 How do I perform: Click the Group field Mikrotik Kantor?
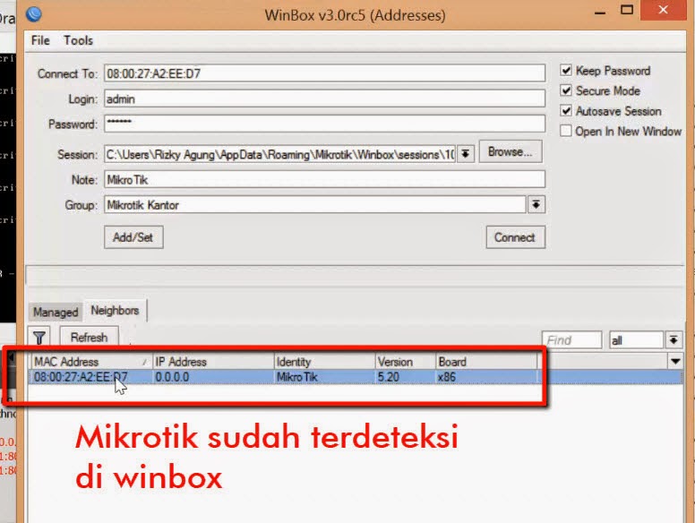coord(315,205)
